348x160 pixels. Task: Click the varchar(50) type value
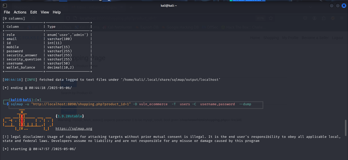pyautogui.click(x=59, y=63)
